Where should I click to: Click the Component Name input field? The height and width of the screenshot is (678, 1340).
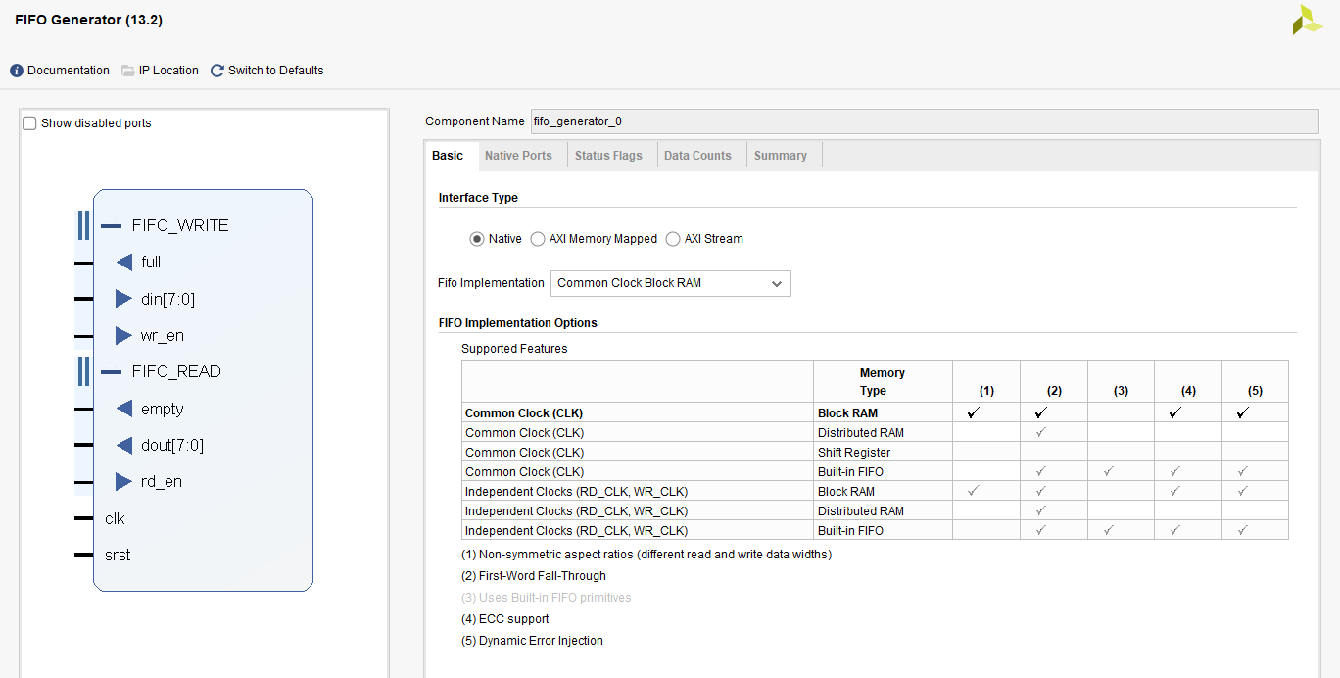pos(924,121)
